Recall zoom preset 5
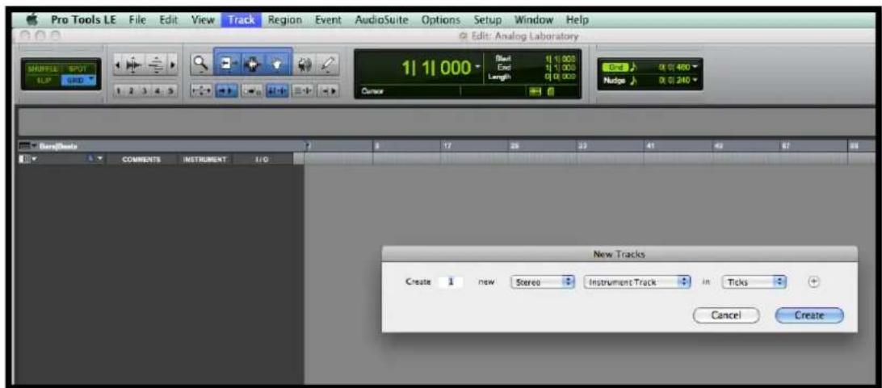882x388 pixels. tap(171, 90)
